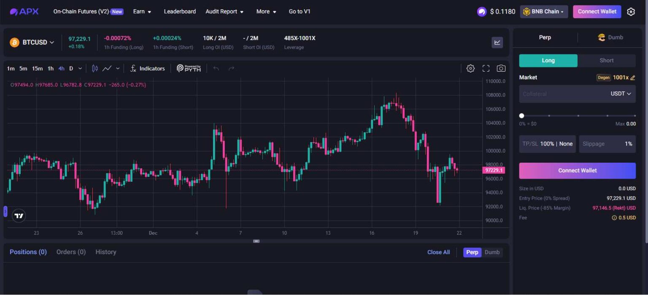
Task: Open the Leaderboard menu item
Action: (x=180, y=11)
